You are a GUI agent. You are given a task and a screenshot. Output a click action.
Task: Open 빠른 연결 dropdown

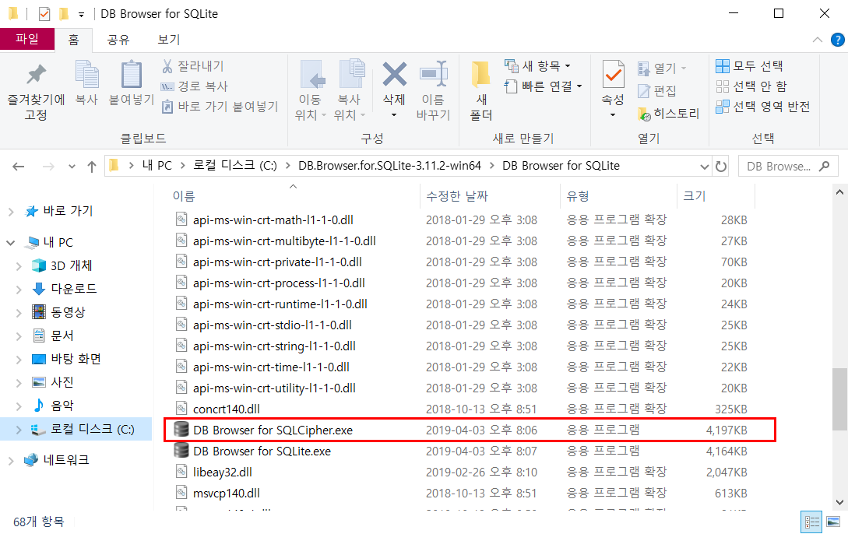(x=543, y=86)
